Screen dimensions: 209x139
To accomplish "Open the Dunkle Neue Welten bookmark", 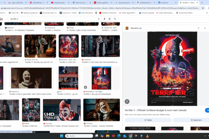I will [185, 13].
